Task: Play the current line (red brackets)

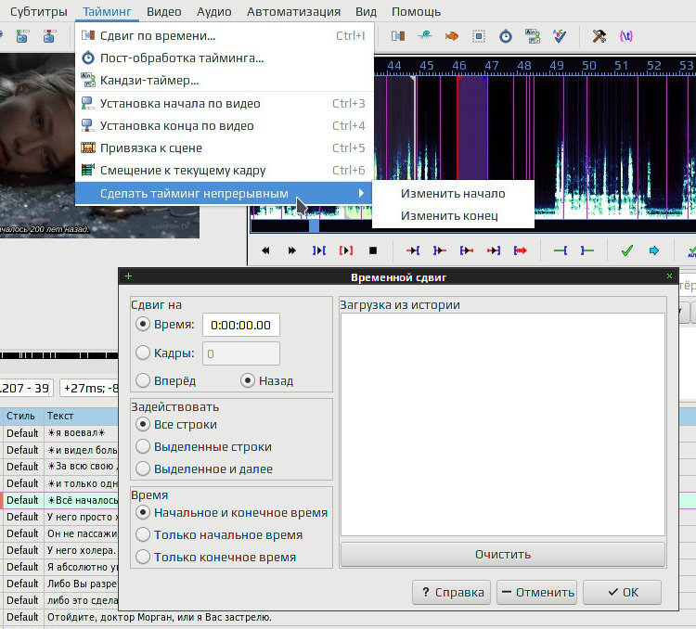Action: [346, 250]
